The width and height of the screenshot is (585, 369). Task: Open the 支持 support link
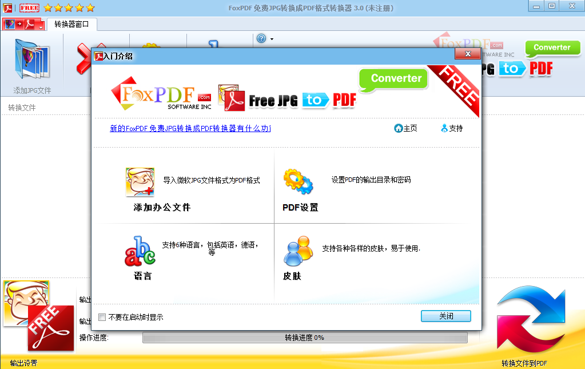[x=452, y=128]
